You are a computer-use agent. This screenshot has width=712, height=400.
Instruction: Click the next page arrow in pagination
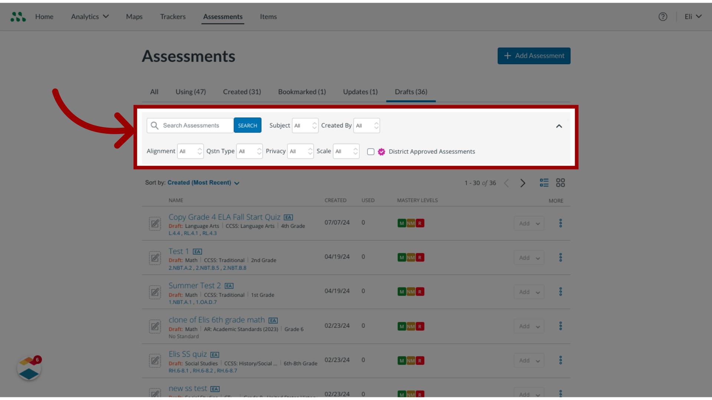coord(523,183)
